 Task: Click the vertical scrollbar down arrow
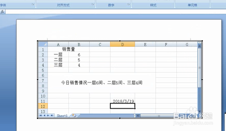click(x=200, y=111)
